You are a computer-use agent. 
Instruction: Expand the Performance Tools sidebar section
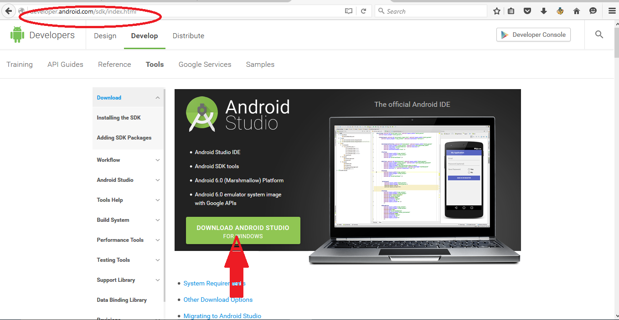[158, 240]
